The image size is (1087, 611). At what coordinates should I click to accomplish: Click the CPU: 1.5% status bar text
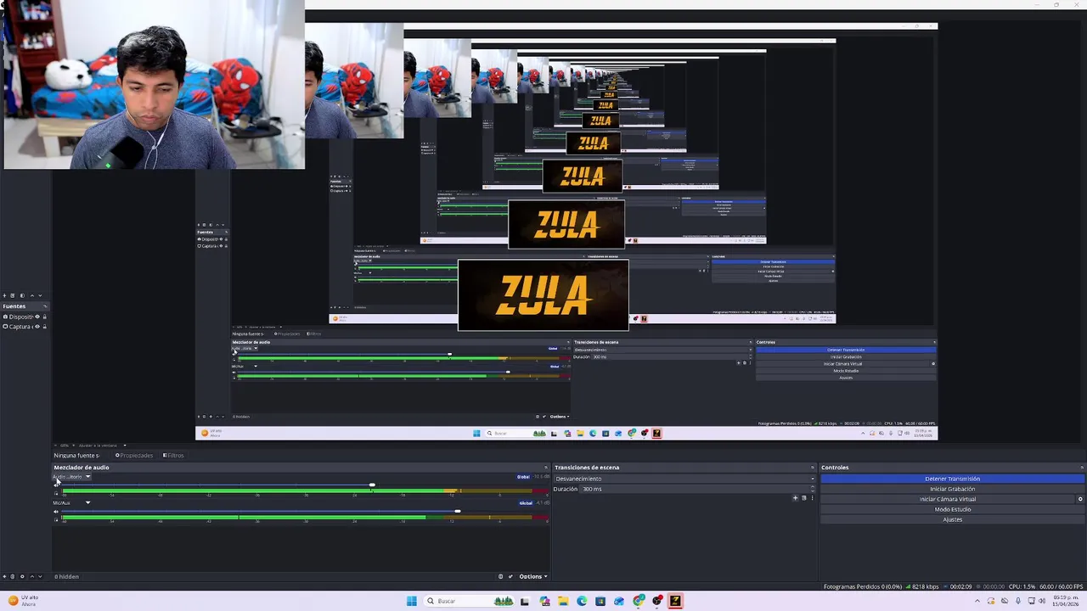coord(1022,586)
